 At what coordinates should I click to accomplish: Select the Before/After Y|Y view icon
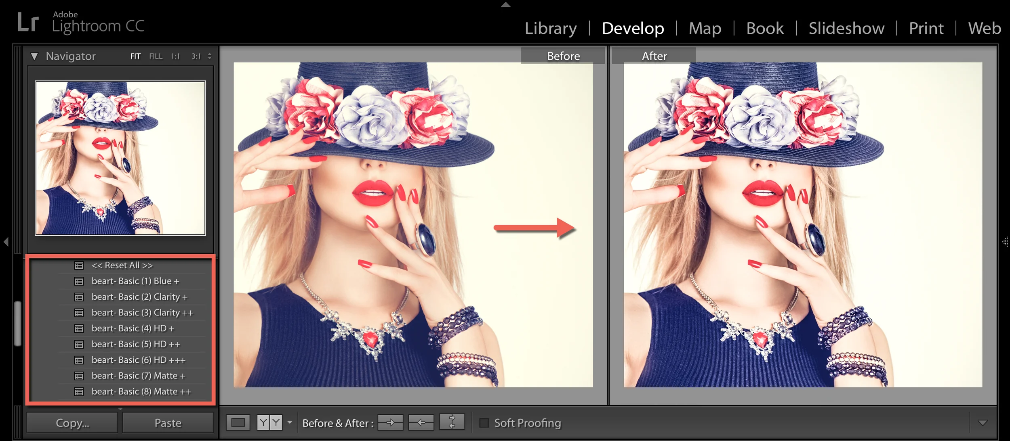269,422
